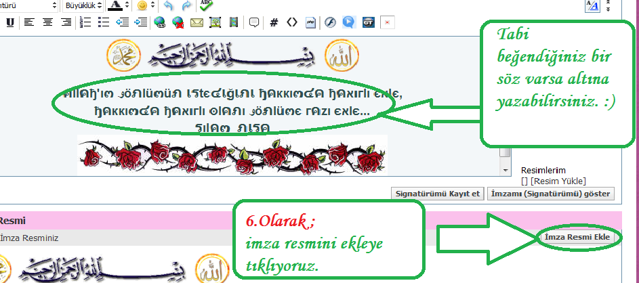Align text to the left
639x283 pixels.
click(29, 22)
